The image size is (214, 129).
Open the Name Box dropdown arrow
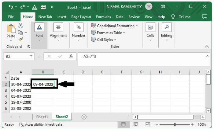click(x=31, y=56)
